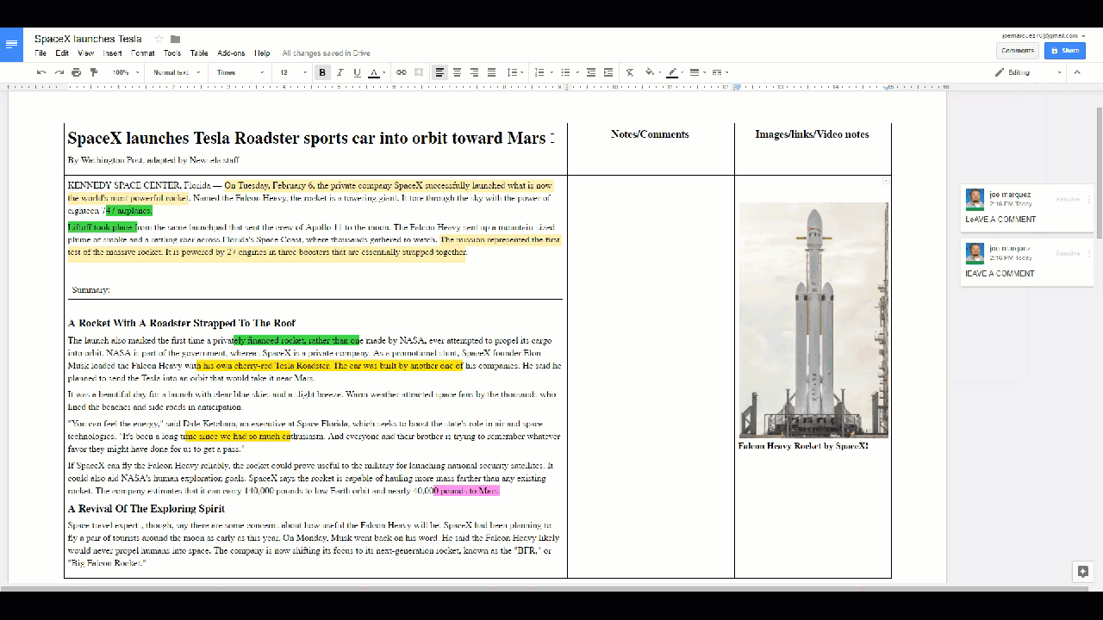Open the table border color pencil tool
Screen dimensions: 1103x620
pyautogui.click(x=674, y=72)
